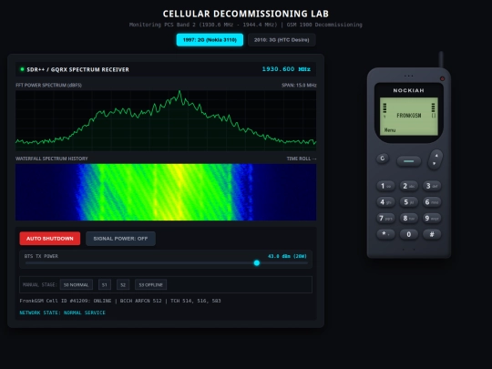Click the FRONKGSM operator name on phone LCD

click(x=408, y=116)
